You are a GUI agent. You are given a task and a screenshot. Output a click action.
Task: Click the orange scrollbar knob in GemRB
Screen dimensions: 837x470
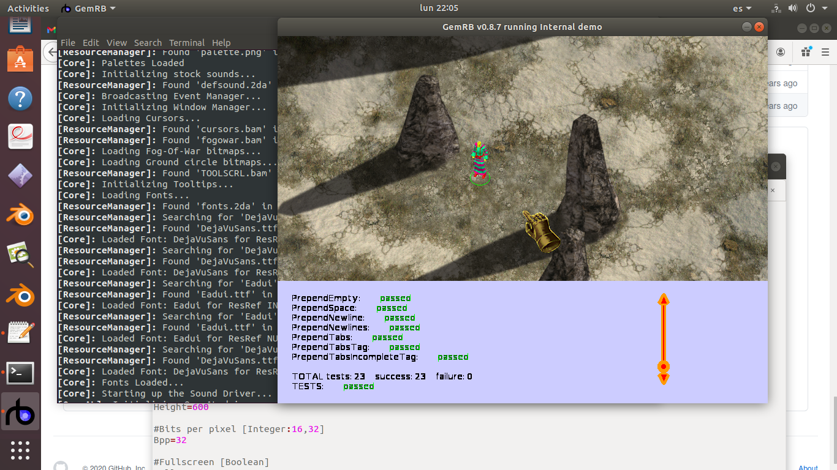[663, 367]
